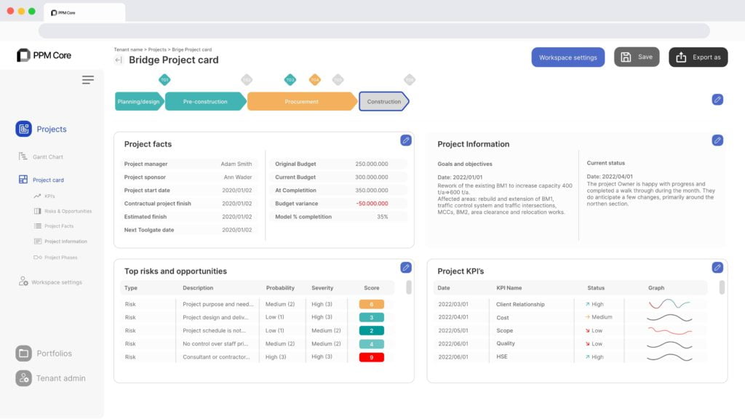Click the Project KPI's table scrollbar

[722, 288]
